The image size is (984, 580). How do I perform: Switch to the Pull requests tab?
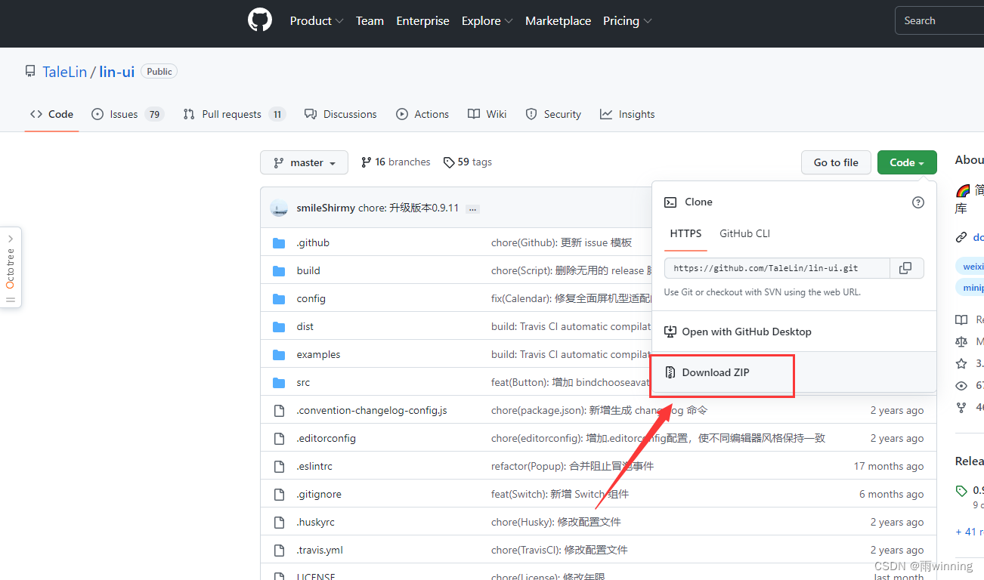click(234, 115)
